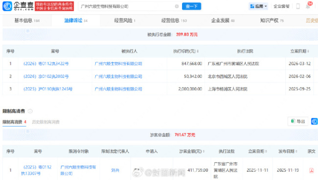Open the notification bell with badge
Viewport: 318px width, 180px height.
308,6
